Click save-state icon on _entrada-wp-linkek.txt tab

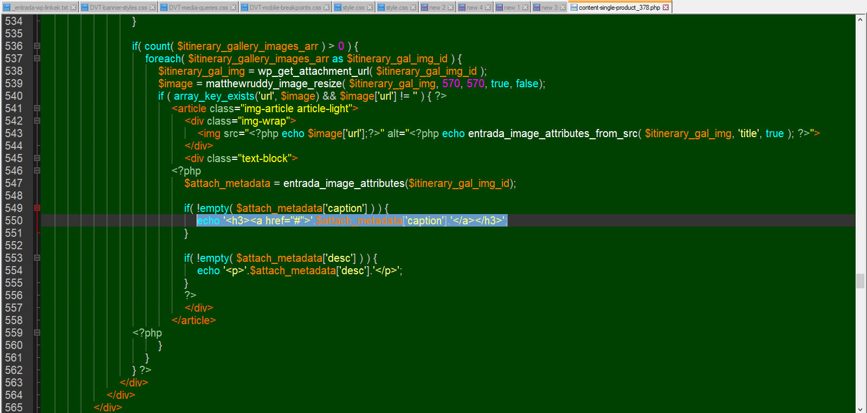(7, 8)
